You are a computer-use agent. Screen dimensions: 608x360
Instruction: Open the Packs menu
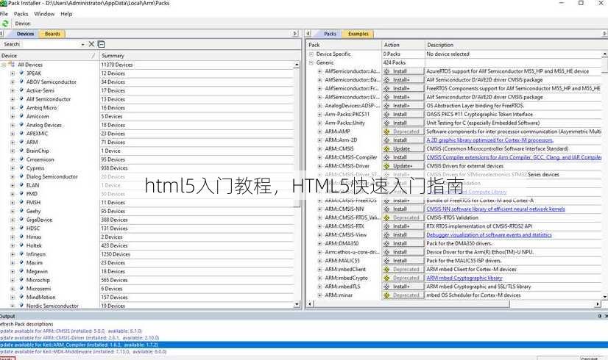[x=21, y=13]
